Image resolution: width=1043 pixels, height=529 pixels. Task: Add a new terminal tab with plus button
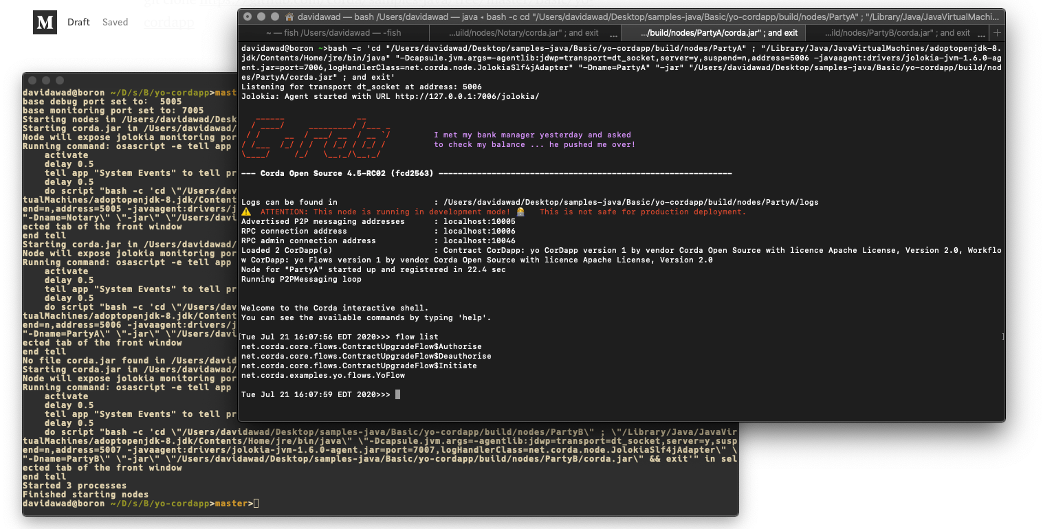tap(998, 32)
